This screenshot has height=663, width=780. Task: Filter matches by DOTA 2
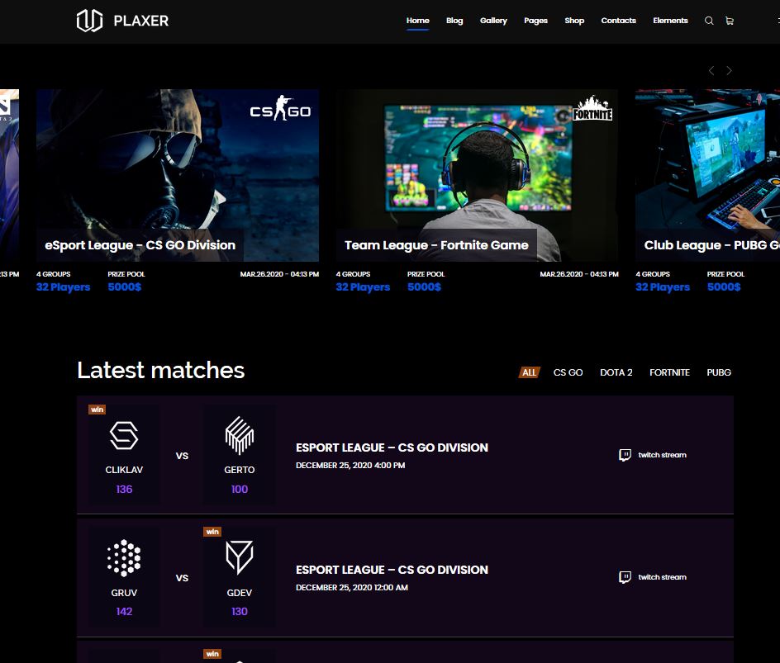(x=616, y=372)
